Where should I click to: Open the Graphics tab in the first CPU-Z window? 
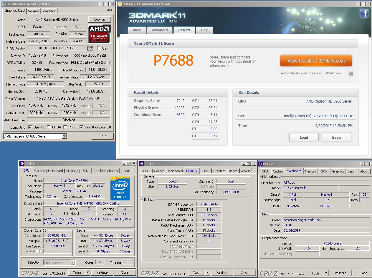tap(100, 171)
